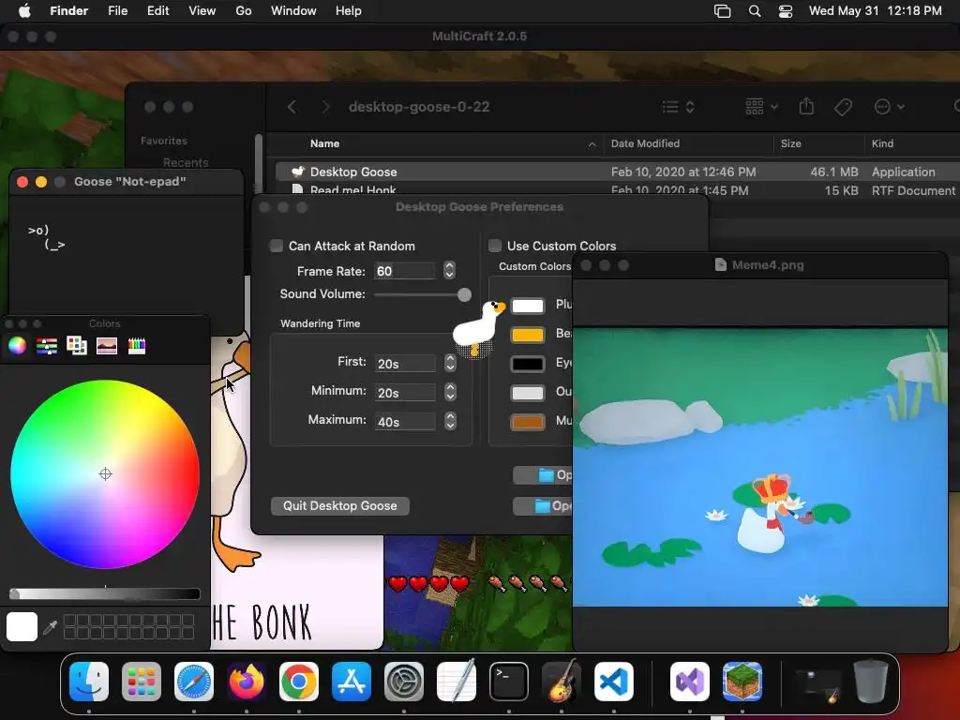Open MultiCraft grass block dock icon
960x720 pixels.
742,682
